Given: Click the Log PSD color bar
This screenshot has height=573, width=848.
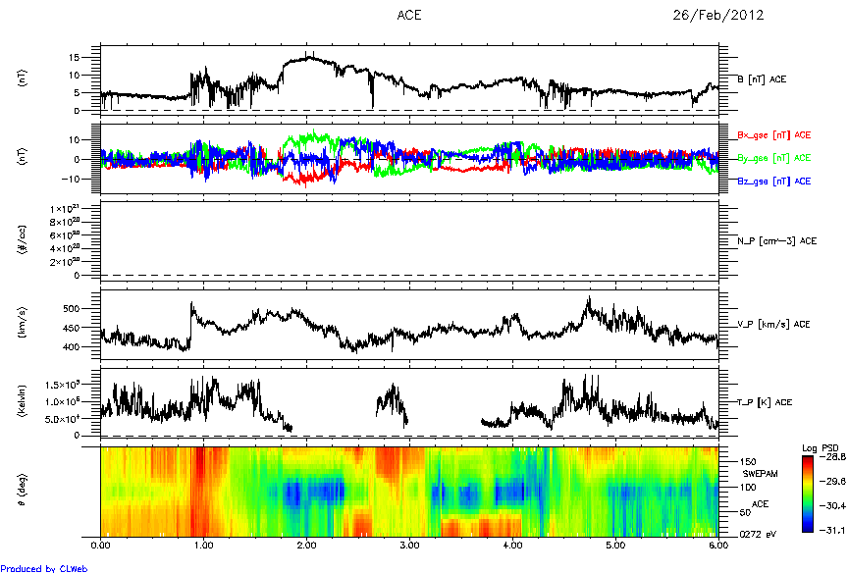Looking at the screenshot, I should point(808,495).
